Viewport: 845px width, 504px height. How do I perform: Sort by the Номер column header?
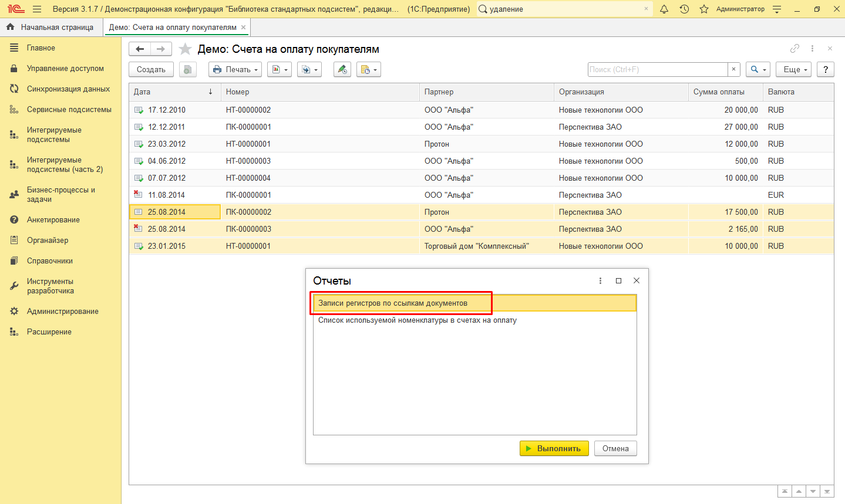click(x=320, y=92)
